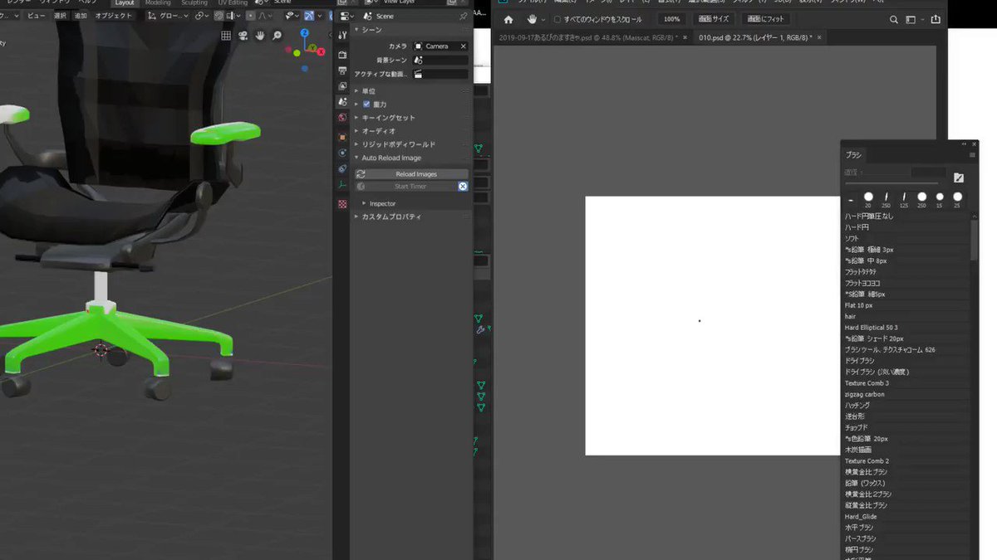Switch to the Layout workspace tab

tap(124, 2)
